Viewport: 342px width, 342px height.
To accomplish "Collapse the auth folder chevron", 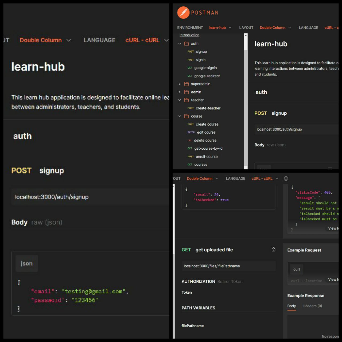I will [180, 44].
